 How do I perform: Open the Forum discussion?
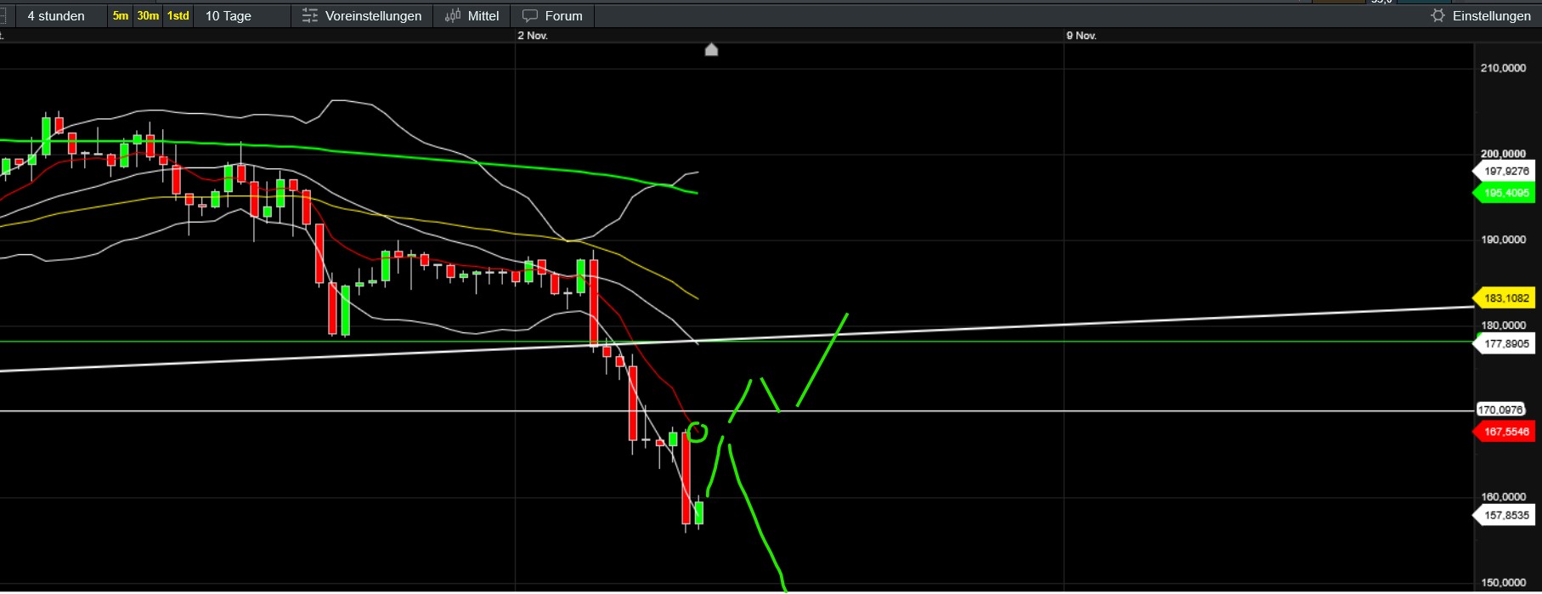pyautogui.click(x=552, y=16)
